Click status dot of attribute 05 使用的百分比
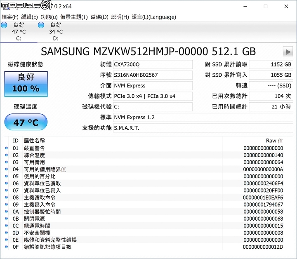297x259 pixels. 6,176
